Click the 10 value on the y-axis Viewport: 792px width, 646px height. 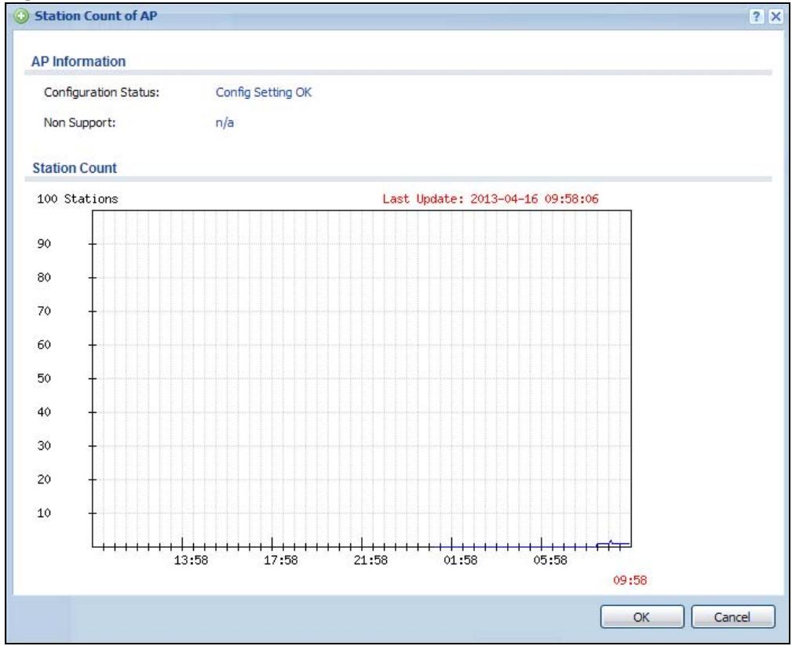pyautogui.click(x=44, y=513)
